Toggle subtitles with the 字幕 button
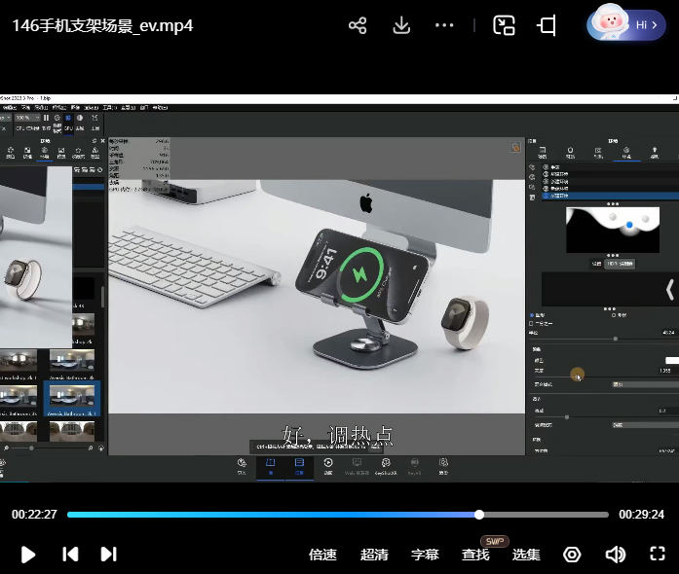 point(425,555)
